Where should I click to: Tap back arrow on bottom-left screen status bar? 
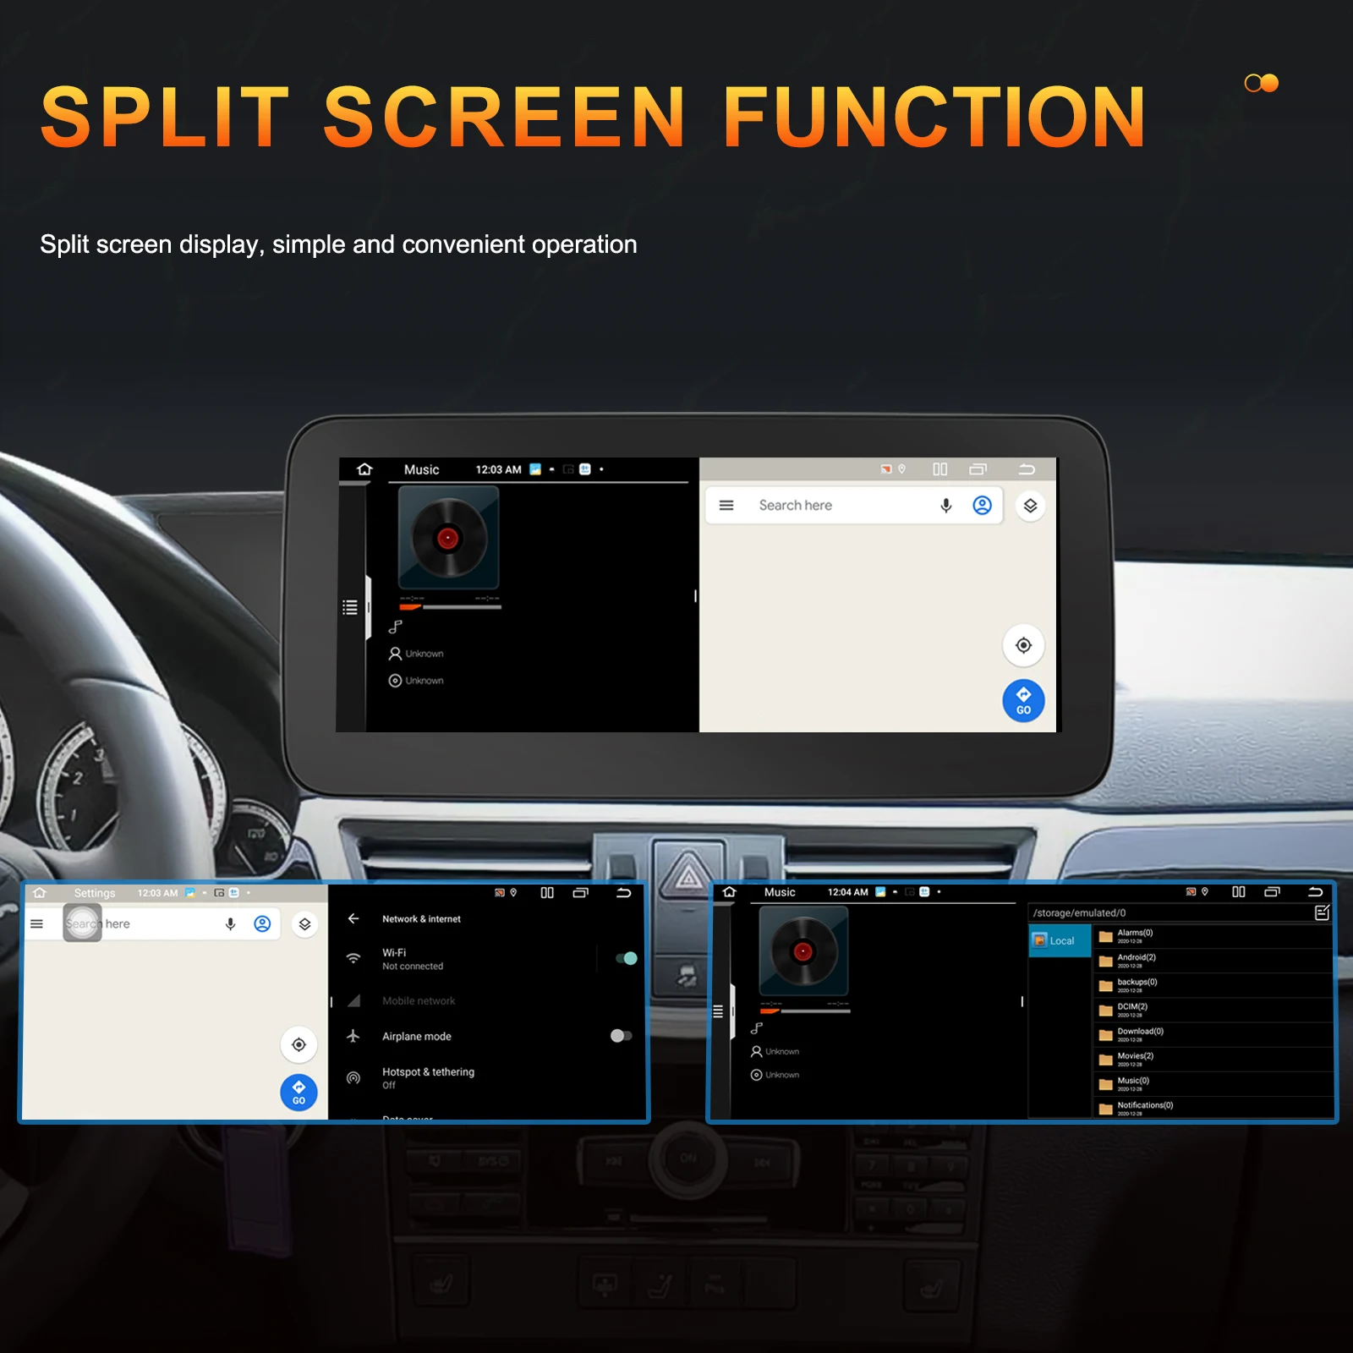point(623,893)
